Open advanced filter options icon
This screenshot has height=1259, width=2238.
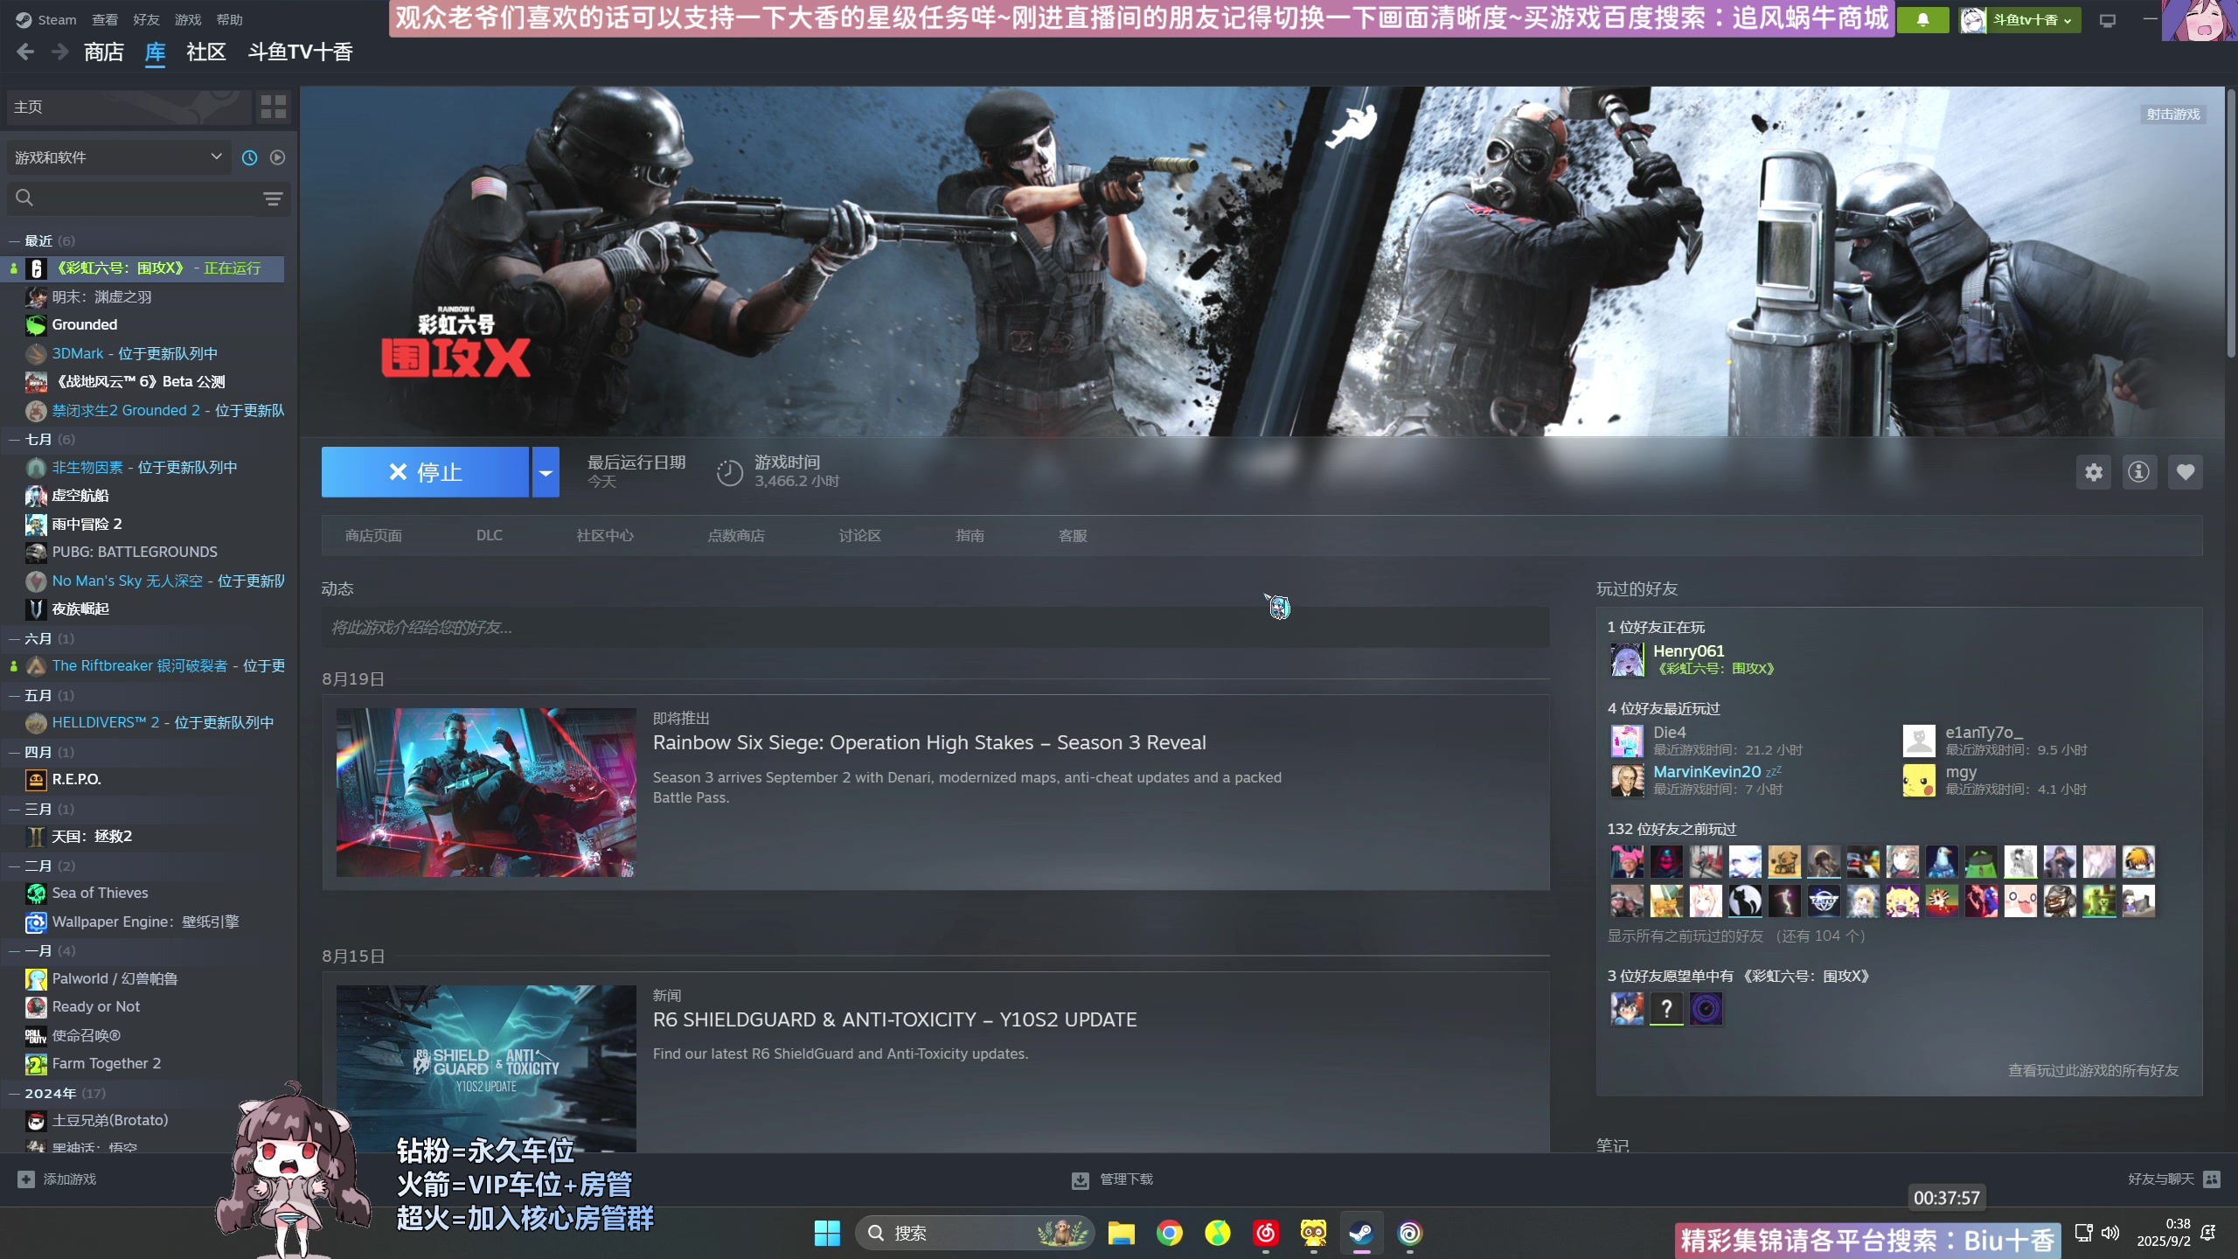tap(273, 198)
